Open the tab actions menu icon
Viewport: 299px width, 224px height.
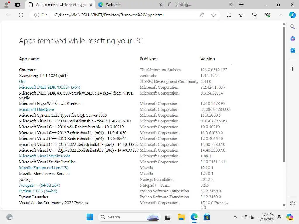[17, 5]
